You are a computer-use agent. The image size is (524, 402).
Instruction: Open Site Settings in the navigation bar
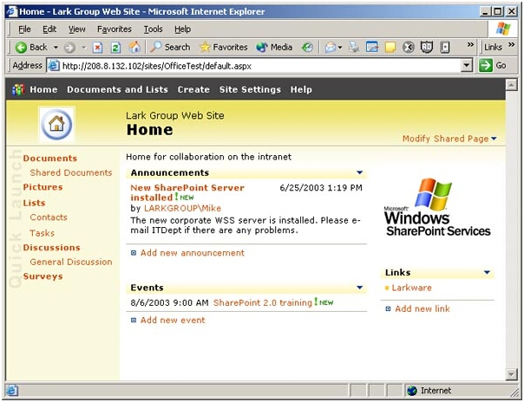click(x=250, y=89)
